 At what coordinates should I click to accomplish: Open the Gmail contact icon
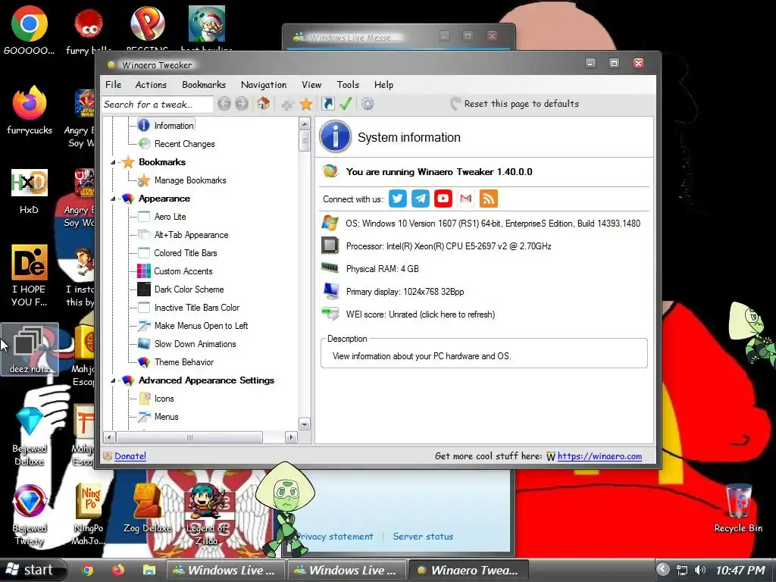[x=466, y=199]
